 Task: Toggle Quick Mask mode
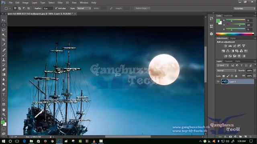pyautogui.click(x=4, y=129)
